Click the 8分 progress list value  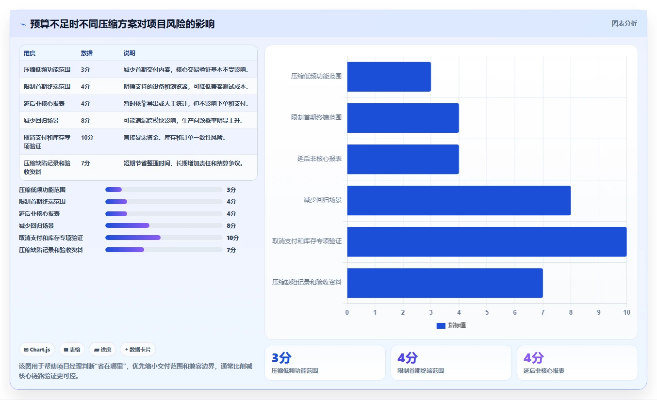[231, 226]
